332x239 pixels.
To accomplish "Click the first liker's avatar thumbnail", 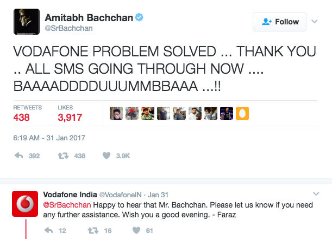I will [116, 113].
